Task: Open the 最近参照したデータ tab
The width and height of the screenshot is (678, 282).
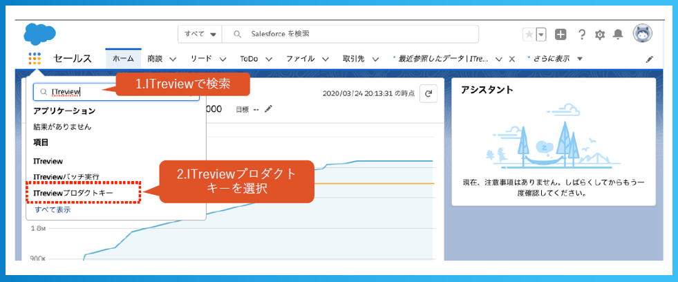Action: click(444, 59)
